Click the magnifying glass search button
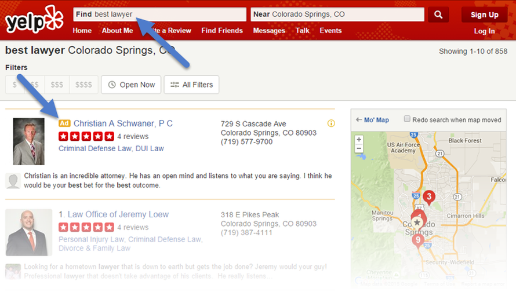516x292 pixels. (x=438, y=14)
